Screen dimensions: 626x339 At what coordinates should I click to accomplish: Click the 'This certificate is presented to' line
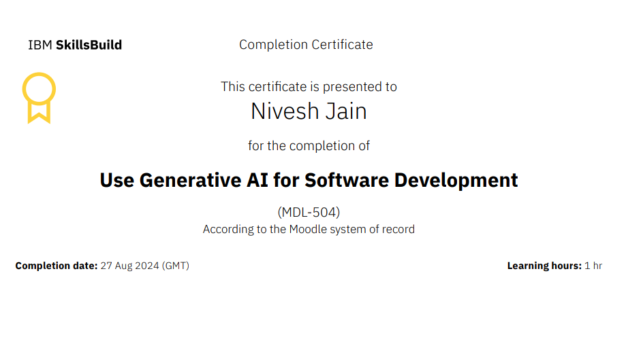pos(309,87)
